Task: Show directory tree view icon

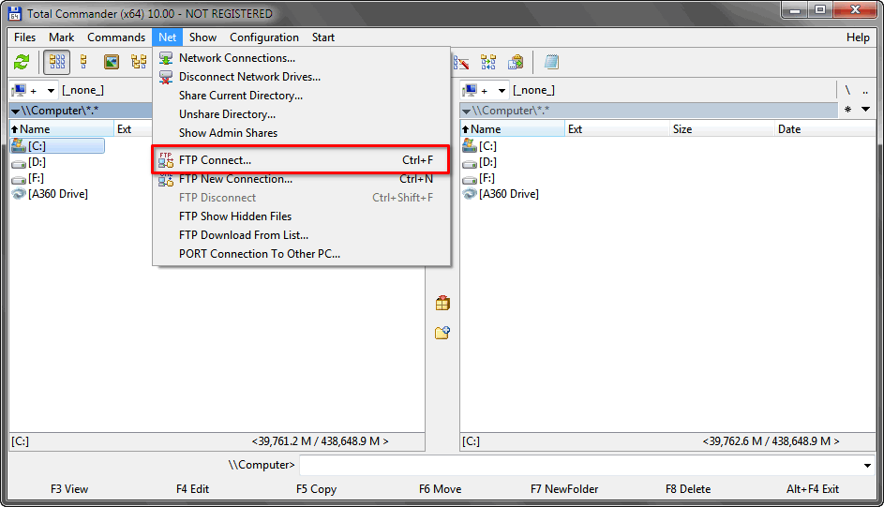Action: [139, 62]
